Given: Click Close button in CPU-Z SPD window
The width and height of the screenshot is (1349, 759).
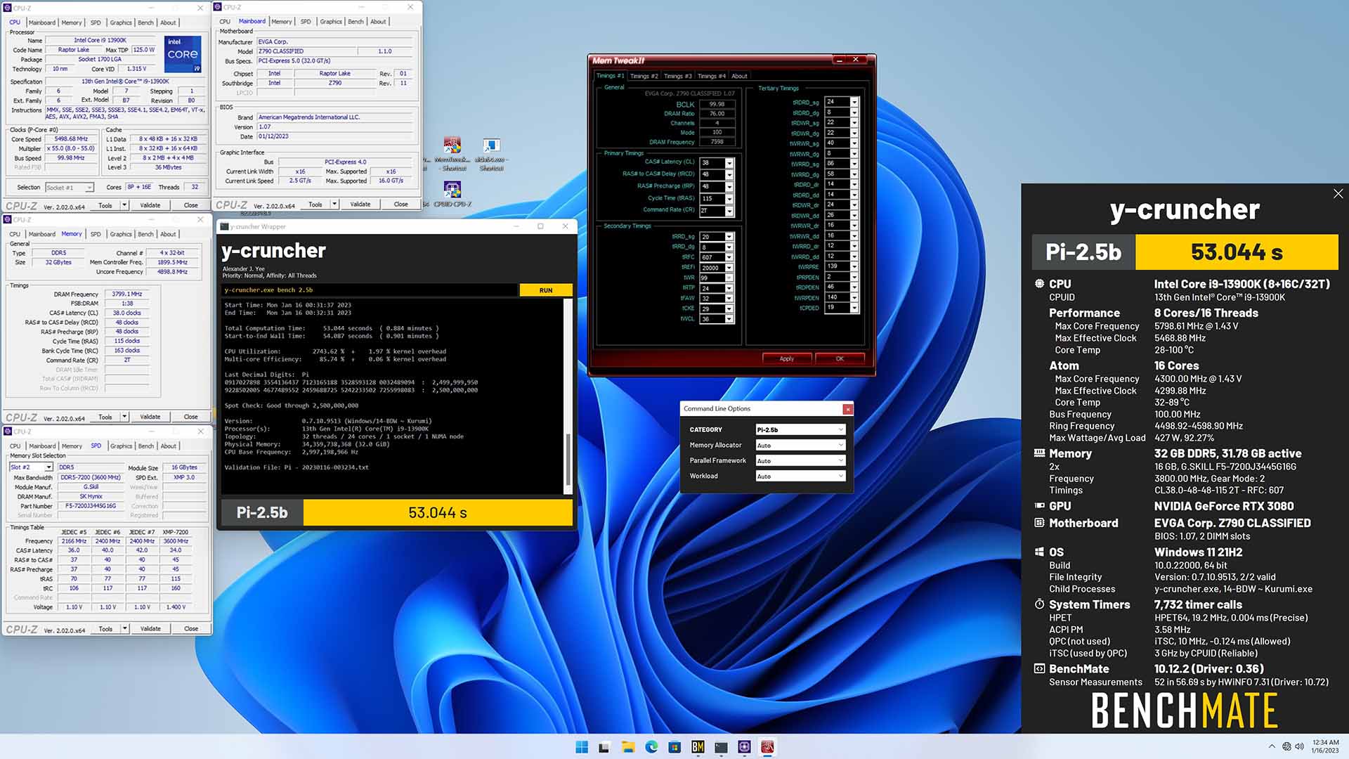Looking at the screenshot, I should [x=191, y=629].
